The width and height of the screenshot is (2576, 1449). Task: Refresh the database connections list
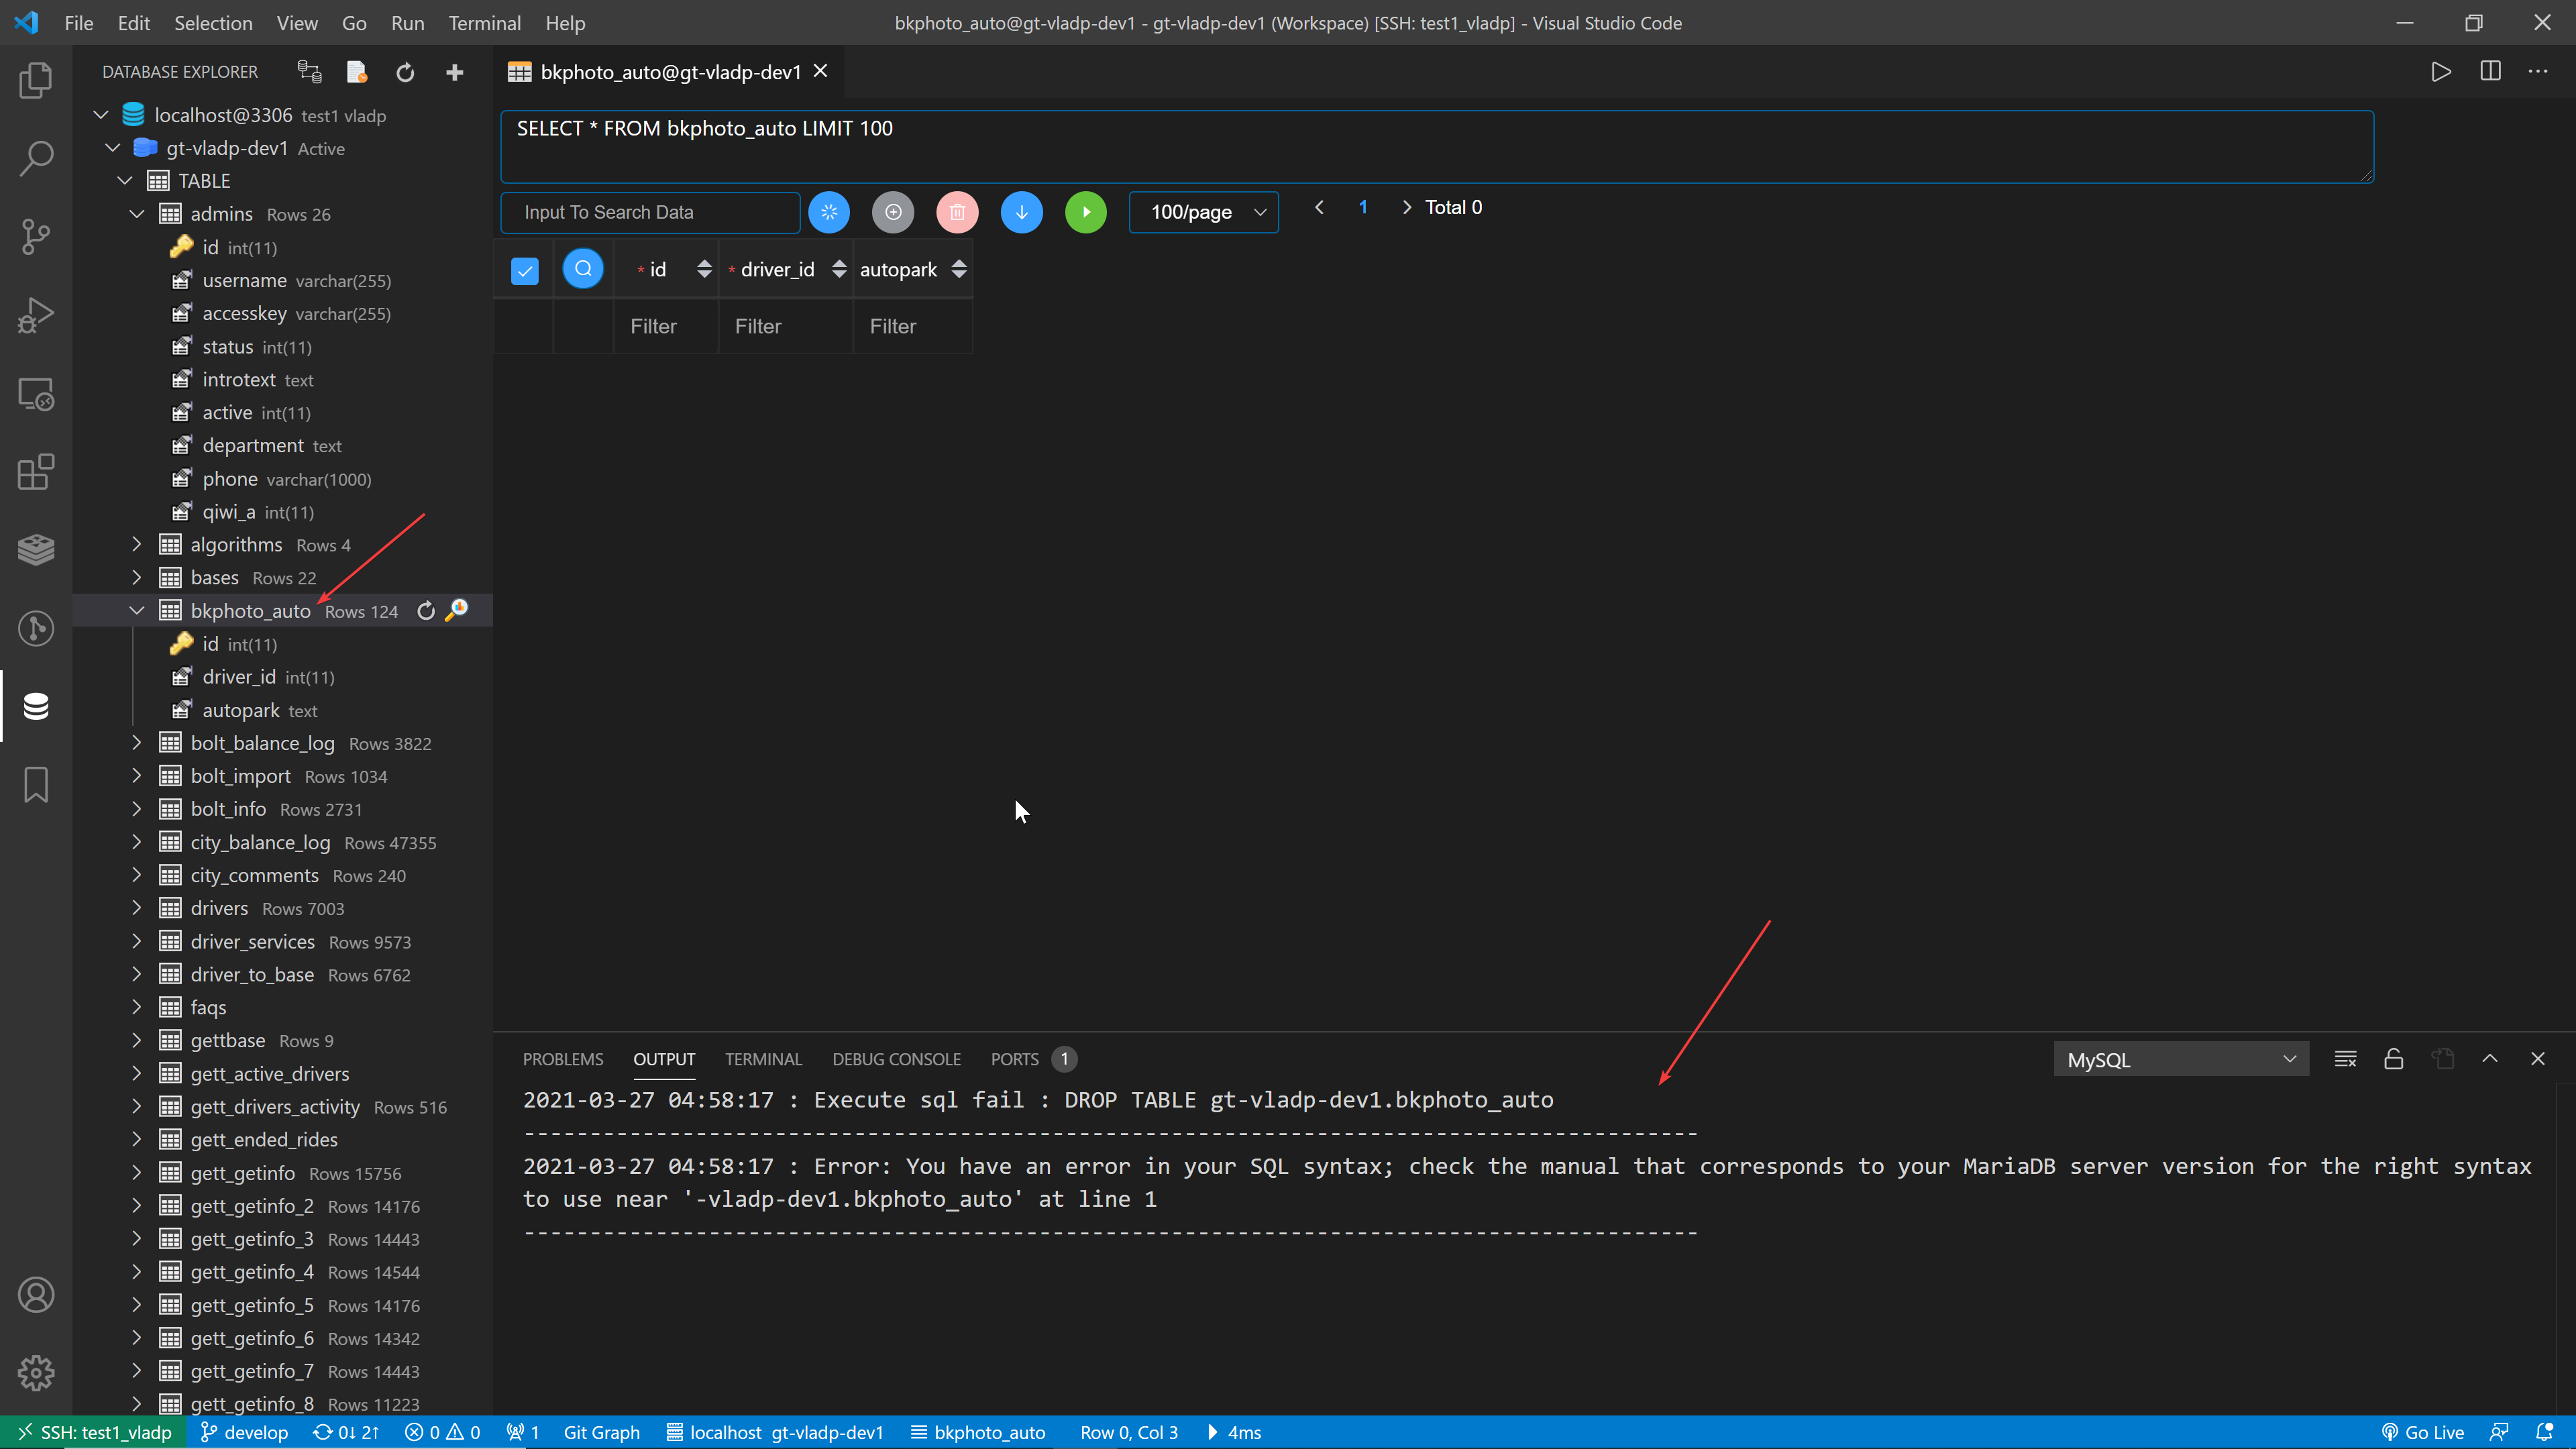tap(405, 72)
